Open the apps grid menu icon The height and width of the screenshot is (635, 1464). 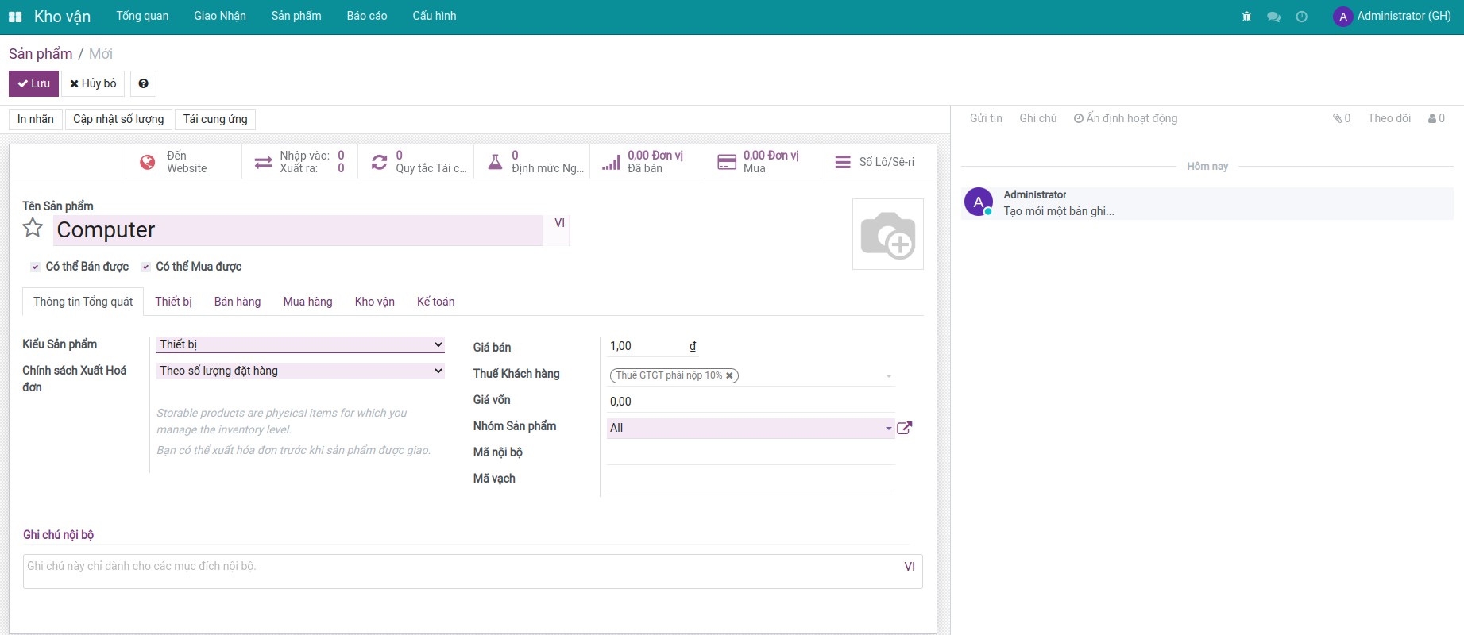(x=15, y=17)
